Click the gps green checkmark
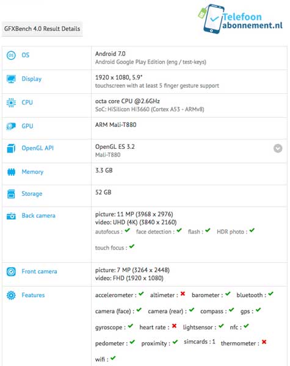The width and height of the screenshot is (290, 366). coord(258,310)
